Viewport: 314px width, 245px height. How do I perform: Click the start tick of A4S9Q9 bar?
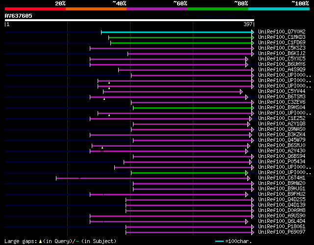pos(119,70)
